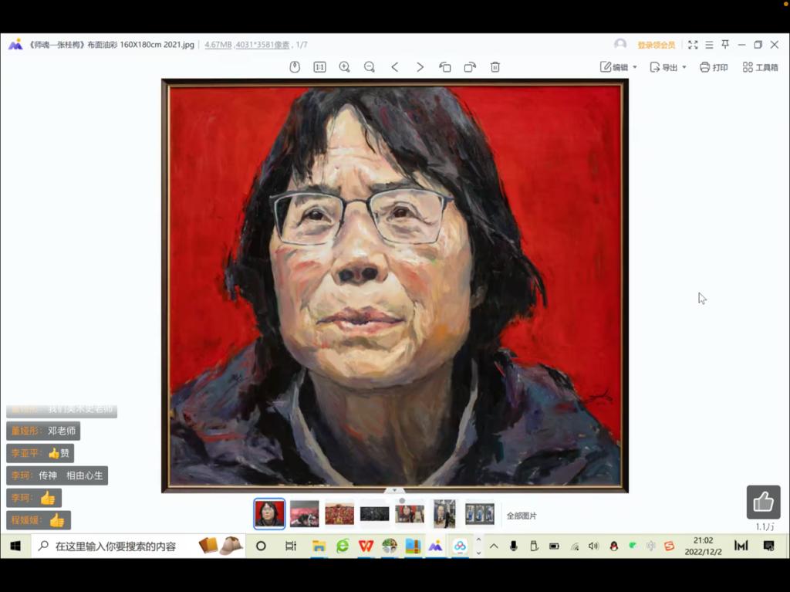790x592 pixels.
Task: Click the 导出 export button
Action: pyautogui.click(x=663, y=67)
